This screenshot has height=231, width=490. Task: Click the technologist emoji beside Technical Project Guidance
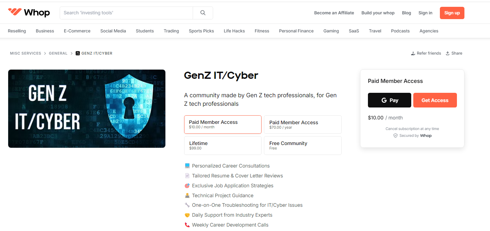coord(187,196)
